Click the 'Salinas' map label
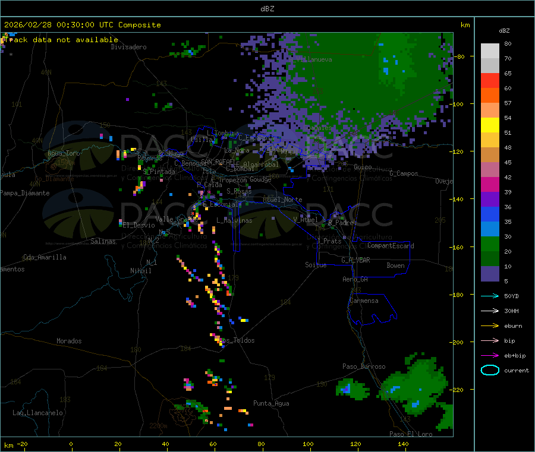This screenshot has height=452, width=535. pyautogui.click(x=103, y=241)
